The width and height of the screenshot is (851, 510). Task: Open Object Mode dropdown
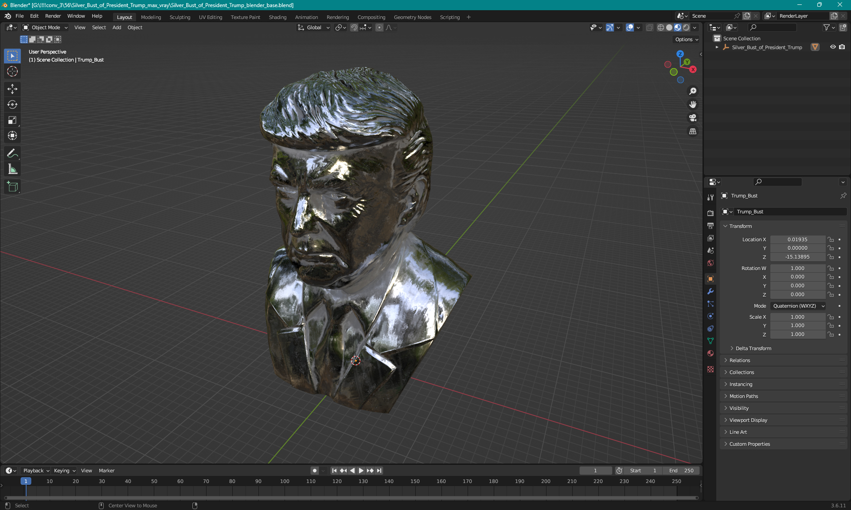click(45, 27)
